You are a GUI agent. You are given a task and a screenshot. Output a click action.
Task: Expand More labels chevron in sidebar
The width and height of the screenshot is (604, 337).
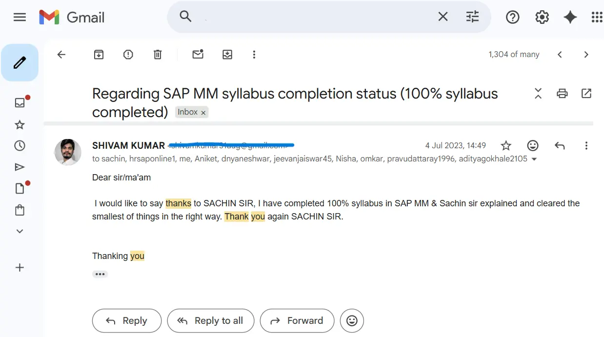[x=20, y=231]
